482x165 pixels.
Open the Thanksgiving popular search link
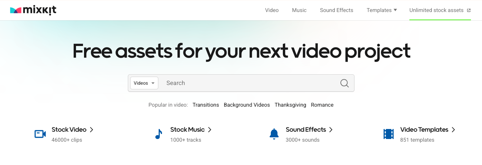tap(290, 105)
